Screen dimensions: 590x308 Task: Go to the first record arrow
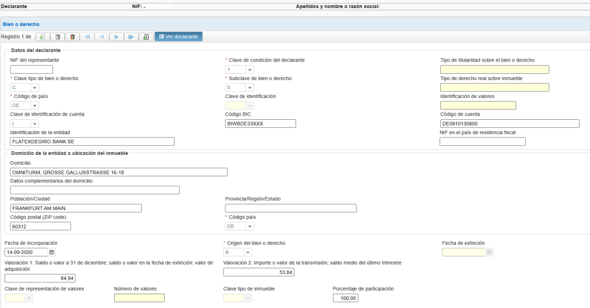88,37
